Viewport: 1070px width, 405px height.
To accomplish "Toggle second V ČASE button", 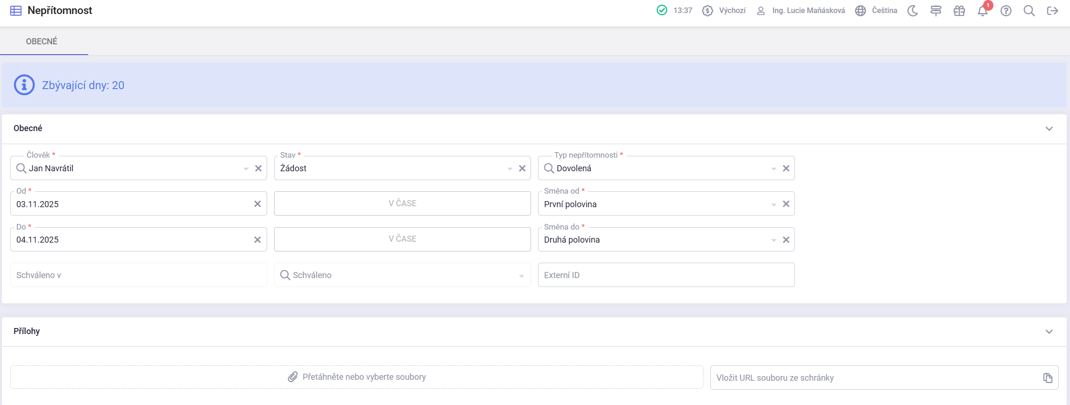I will [x=402, y=239].
